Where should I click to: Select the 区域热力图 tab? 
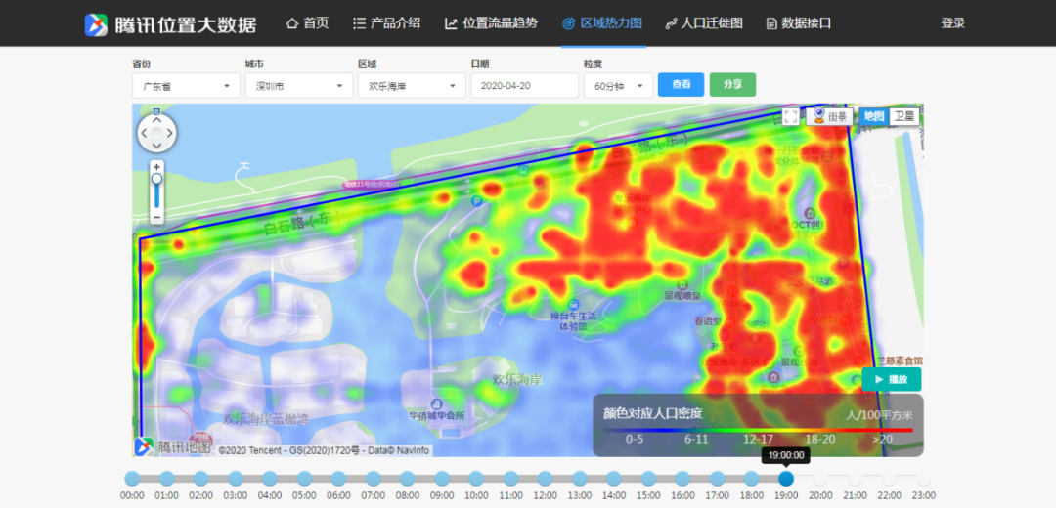coord(602,23)
